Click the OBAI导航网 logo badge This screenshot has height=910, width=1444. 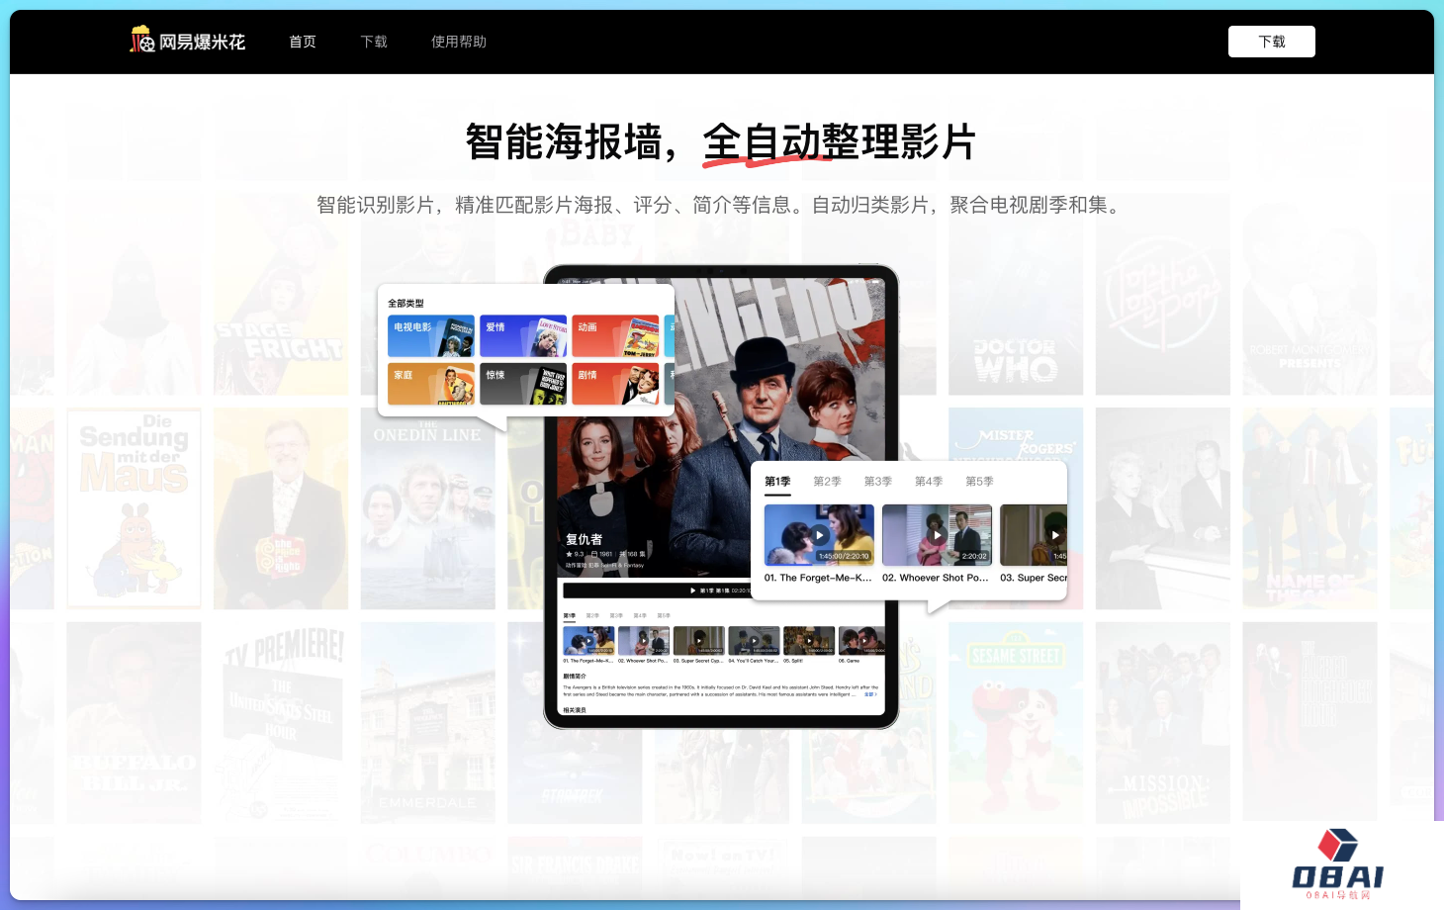click(x=1337, y=864)
